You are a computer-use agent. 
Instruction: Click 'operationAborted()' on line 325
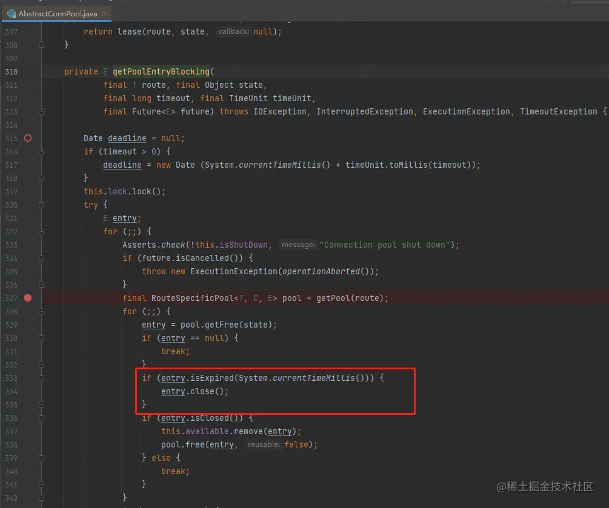[328, 272]
